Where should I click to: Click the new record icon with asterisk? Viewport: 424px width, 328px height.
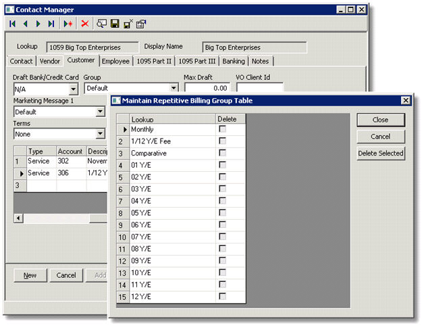(68, 24)
